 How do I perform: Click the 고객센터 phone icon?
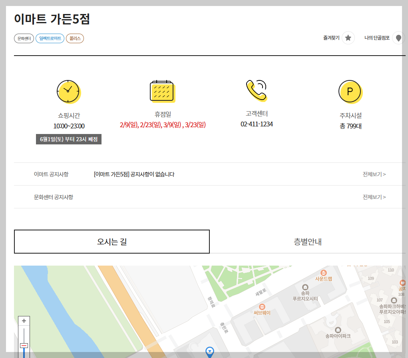[257, 90]
